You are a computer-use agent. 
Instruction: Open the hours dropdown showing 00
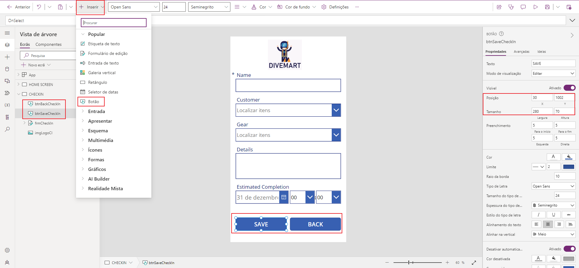(310, 197)
